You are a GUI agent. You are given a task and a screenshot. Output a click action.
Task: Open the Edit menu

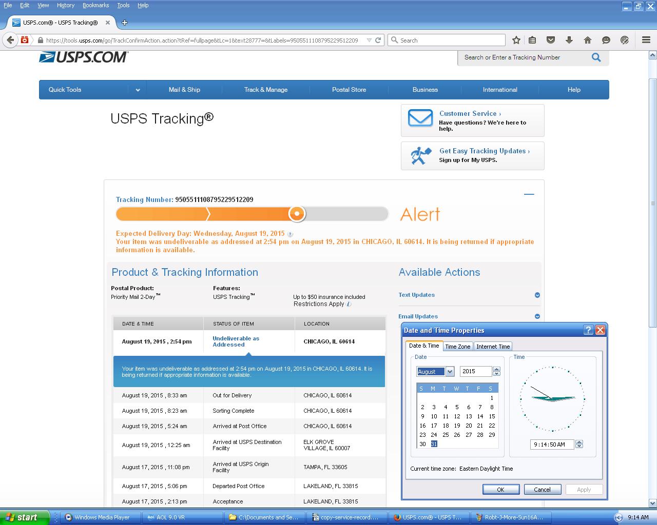[x=25, y=5]
